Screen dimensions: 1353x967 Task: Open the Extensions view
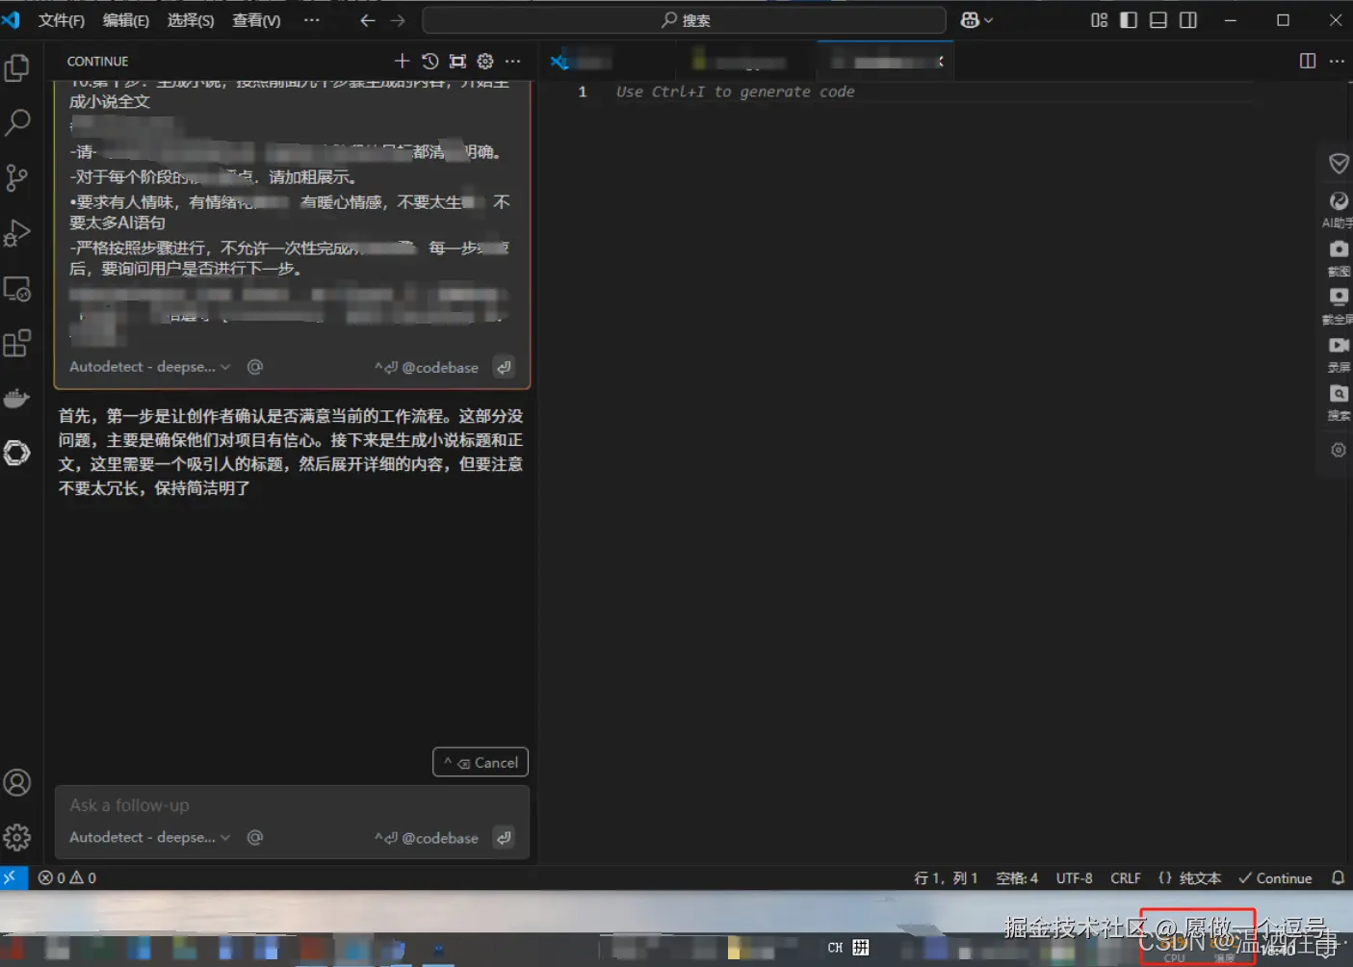tap(17, 343)
